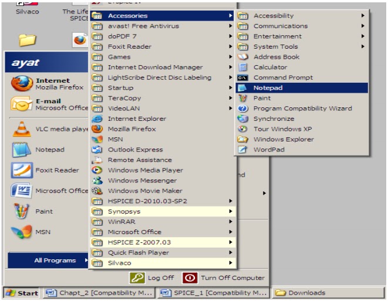388x301 pixels.
Task: Open Microsoft Office program folder
Action: 163,232
